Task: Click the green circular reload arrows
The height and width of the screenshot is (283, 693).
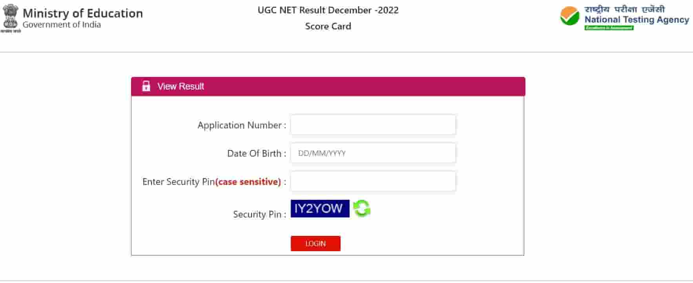Action: click(362, 209)
